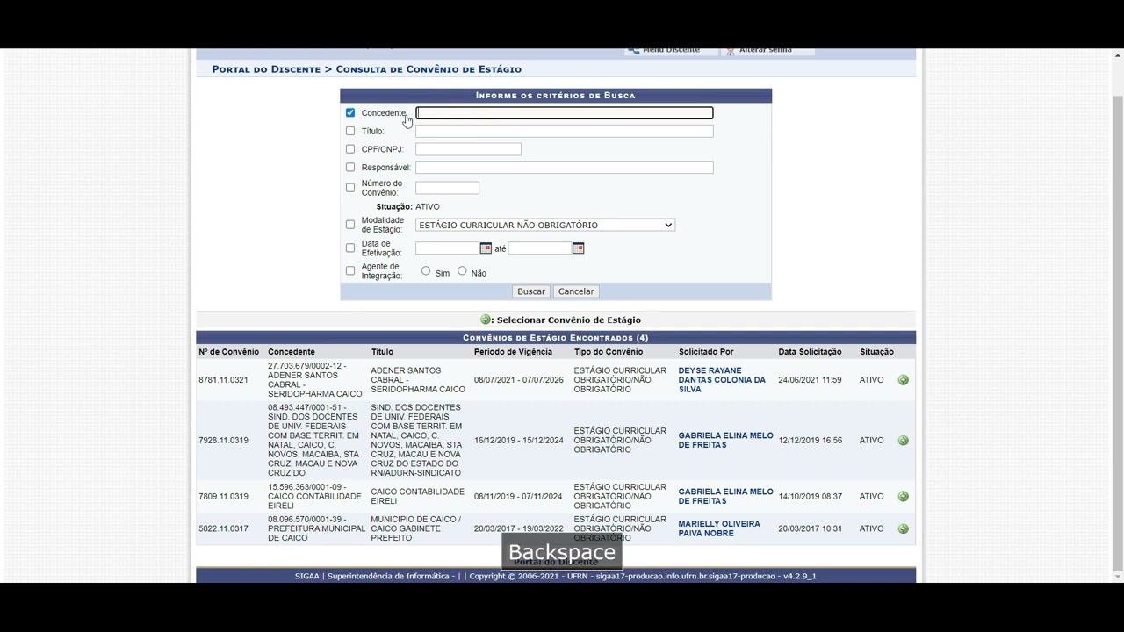Click date '20/03/2017 10:31'

(810, 528)
